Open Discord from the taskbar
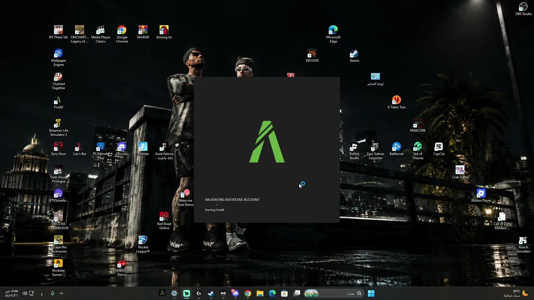This screenshot has width=534, height=300. point(235,293)
